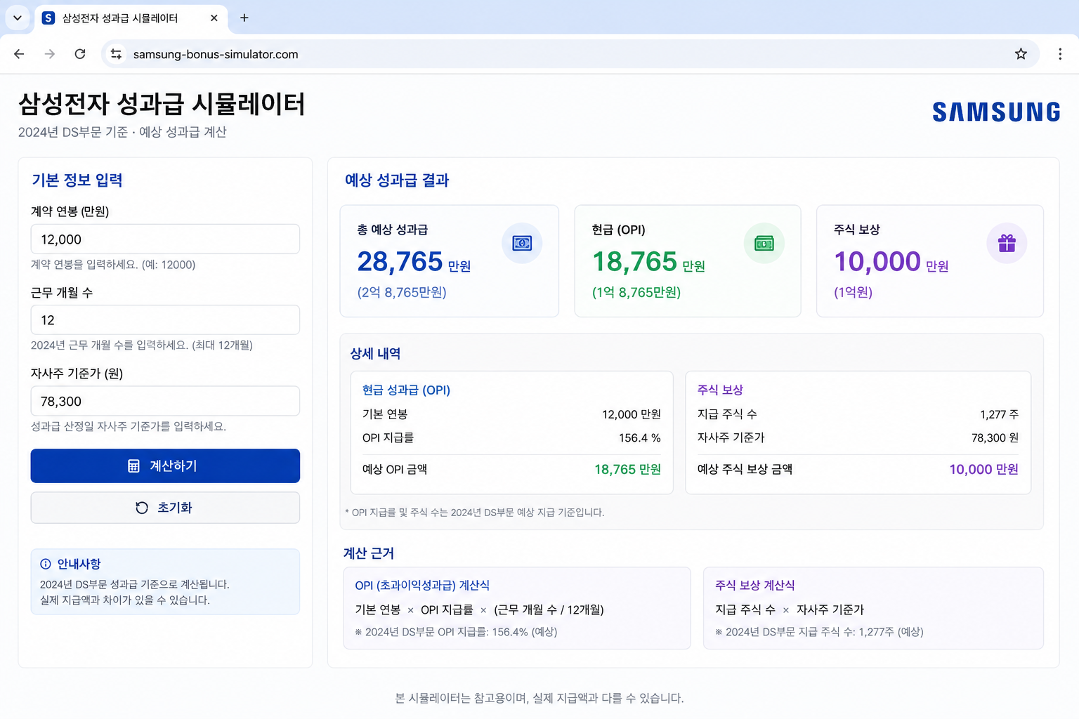Click the 78,300 원 value
Screen dimensions: 1079x719
click(995, 437)
